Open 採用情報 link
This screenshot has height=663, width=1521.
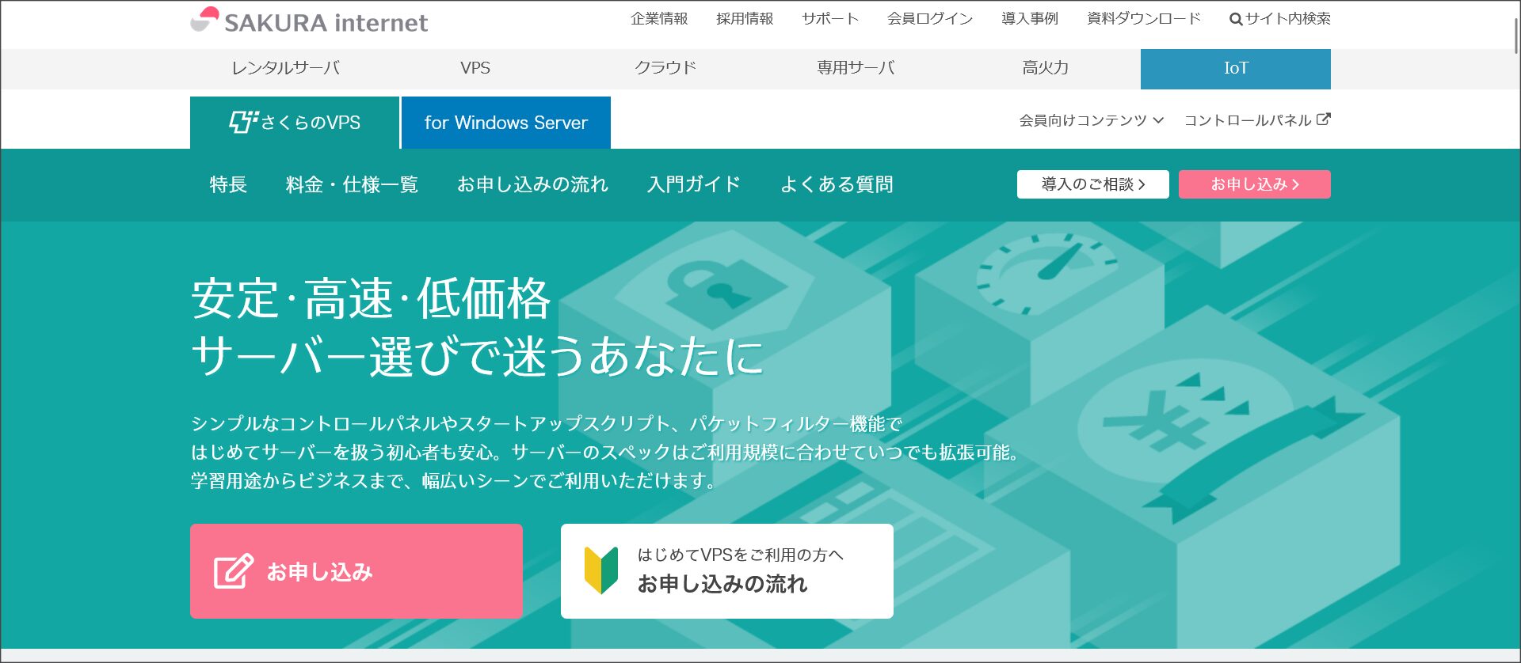[x=745, y=18]
